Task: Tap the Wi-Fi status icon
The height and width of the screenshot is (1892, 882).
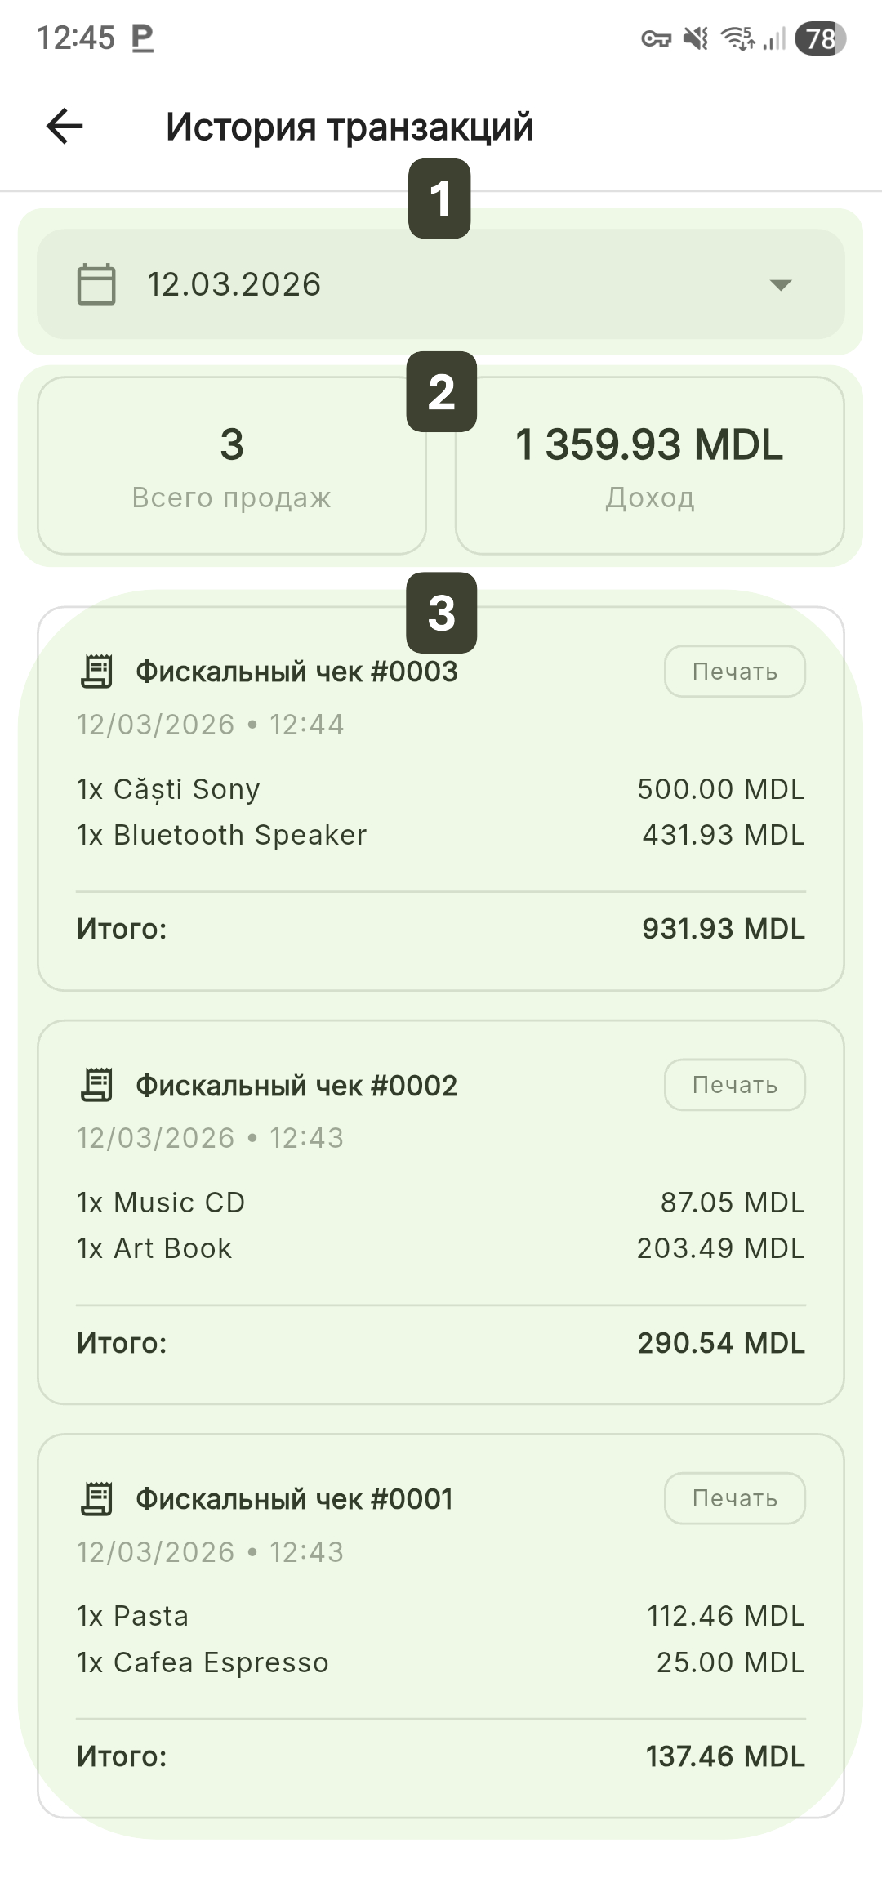Action: [737, 38]
